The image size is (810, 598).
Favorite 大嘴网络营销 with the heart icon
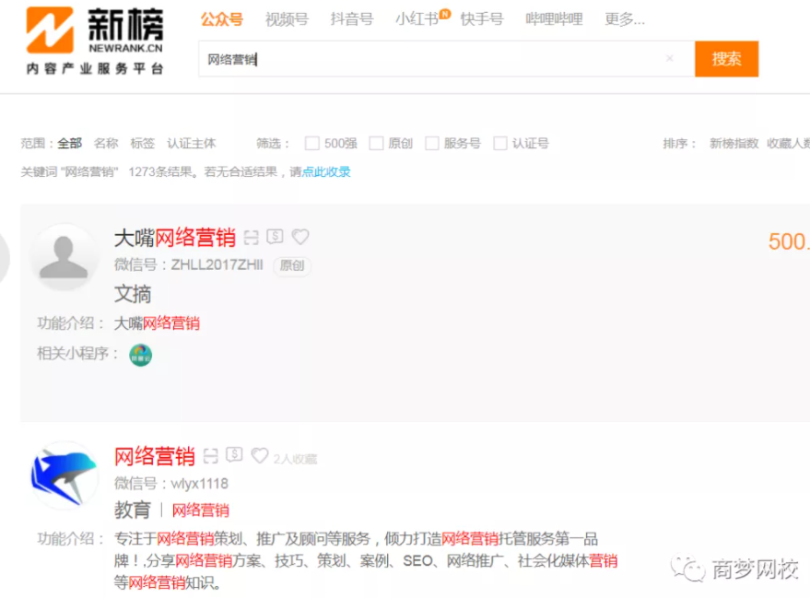point(300,237)
